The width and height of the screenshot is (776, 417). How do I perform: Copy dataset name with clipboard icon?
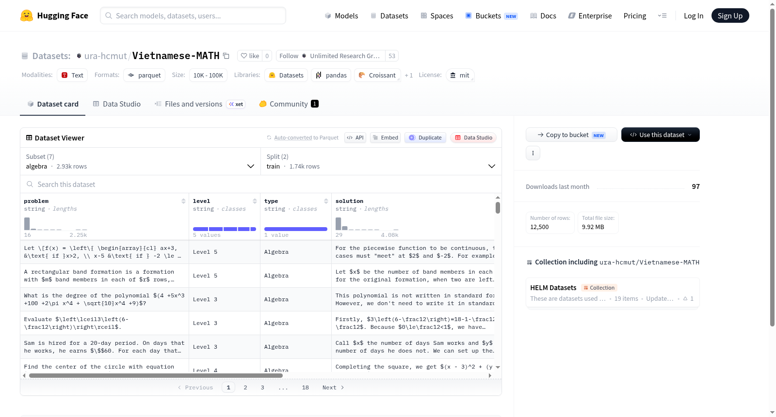point(226,56)
